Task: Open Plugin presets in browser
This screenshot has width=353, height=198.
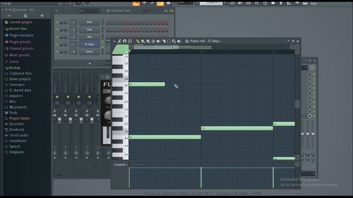Action: click(x=18, y=42)
